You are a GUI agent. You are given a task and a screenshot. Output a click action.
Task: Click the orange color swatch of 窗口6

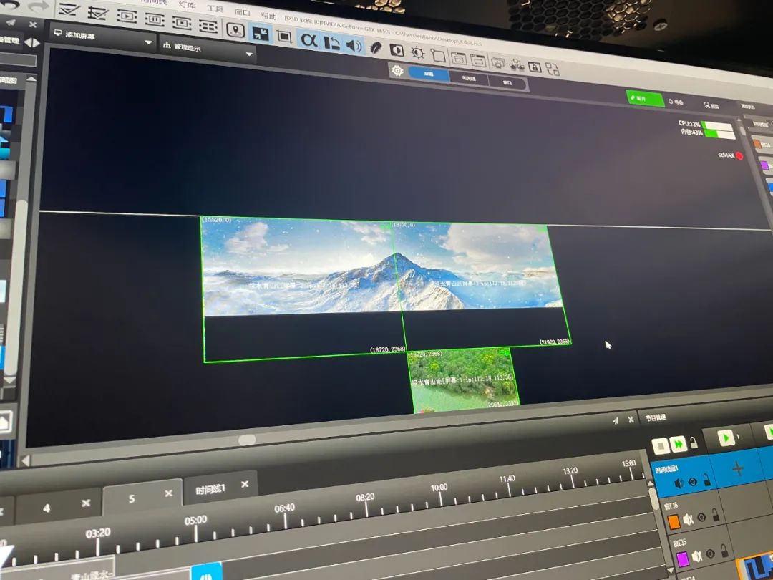(674, 522)
